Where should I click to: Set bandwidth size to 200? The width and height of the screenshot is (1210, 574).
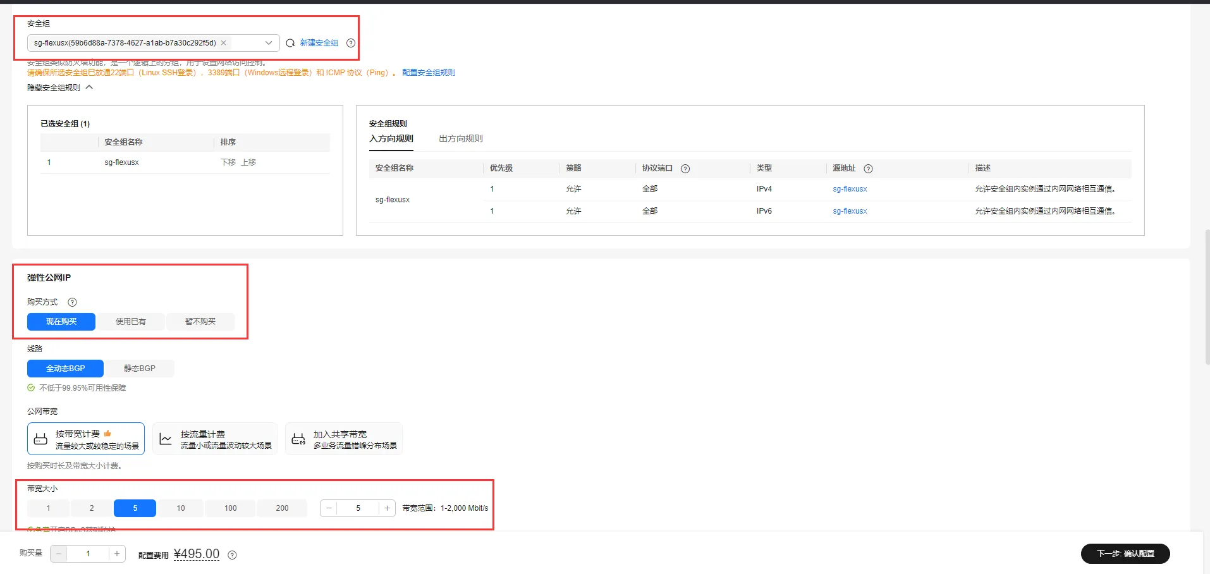point(282,508)
